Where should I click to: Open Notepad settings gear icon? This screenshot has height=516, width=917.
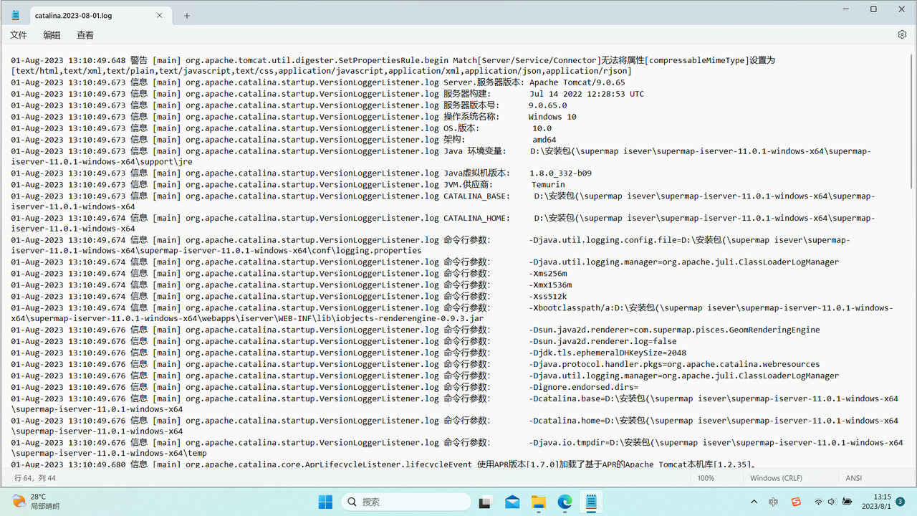click(902, 34)
